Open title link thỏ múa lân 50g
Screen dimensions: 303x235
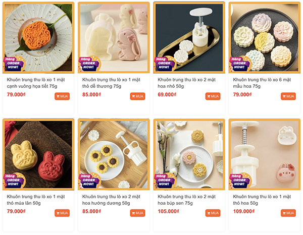tap(36, 200)
